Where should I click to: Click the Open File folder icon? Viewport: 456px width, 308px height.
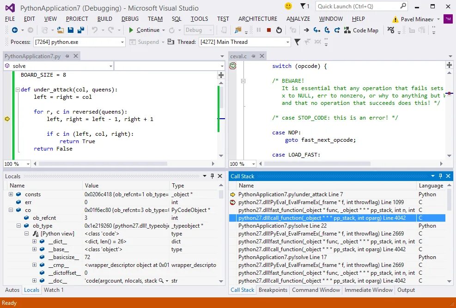click(x=60, y=30)
